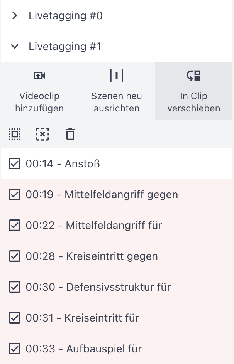Uncheck the 00:19 Mittelfeldangriff gegen checkbox
The height and width of the screenshot is (364, 234).
tap(15, 195)
